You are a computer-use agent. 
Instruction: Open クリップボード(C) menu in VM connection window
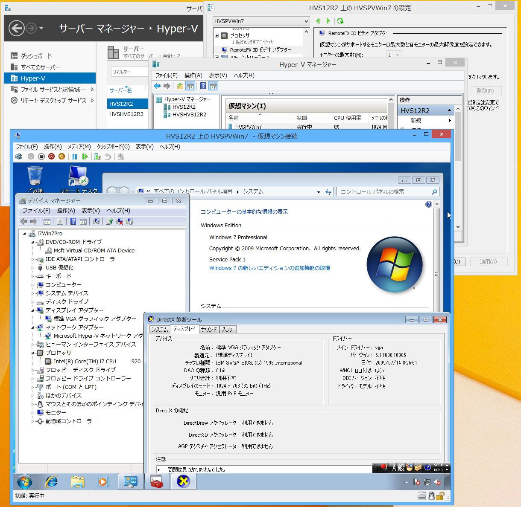113,147
